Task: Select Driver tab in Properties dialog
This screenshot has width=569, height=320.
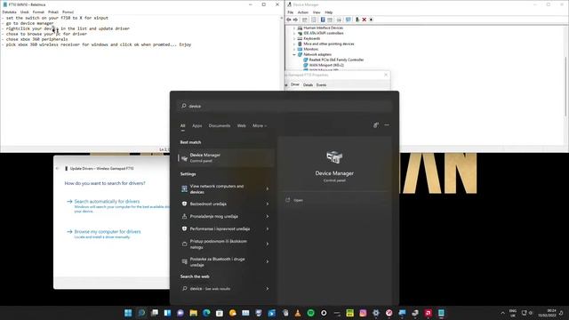Action: point(295,84)
